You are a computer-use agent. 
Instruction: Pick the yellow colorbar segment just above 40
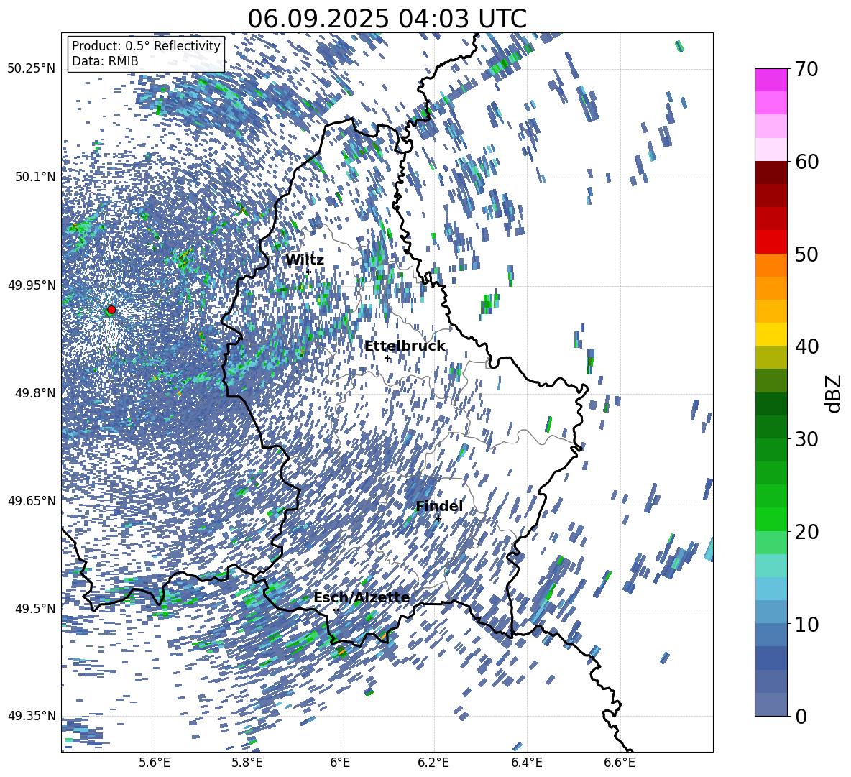pyautogui.click(x=771, y=335)
